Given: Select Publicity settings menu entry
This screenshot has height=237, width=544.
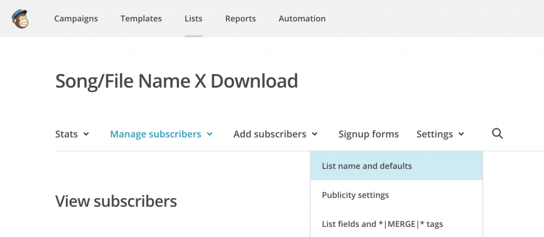Looking at the screenshot, I should pos(396,195).
